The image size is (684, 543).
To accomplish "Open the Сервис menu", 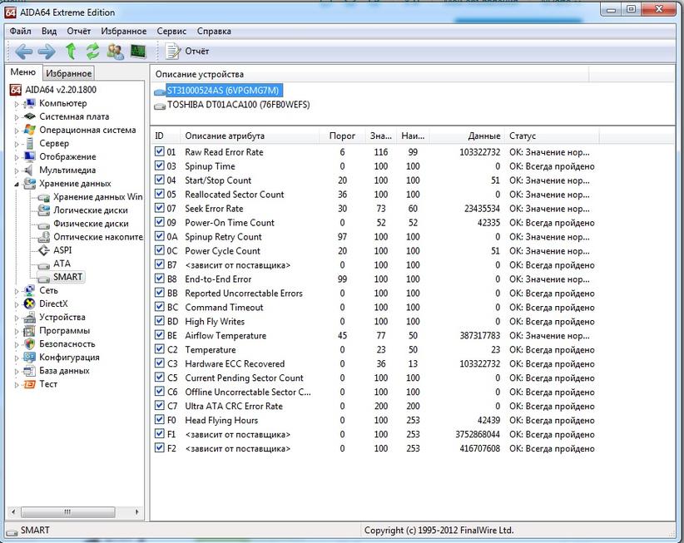I will (x=171, y=32).
